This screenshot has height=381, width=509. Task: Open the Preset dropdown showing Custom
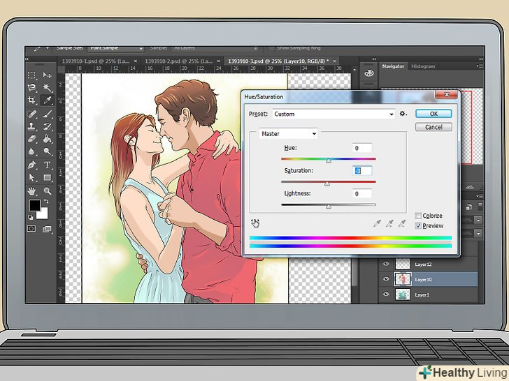coord(334,114)
